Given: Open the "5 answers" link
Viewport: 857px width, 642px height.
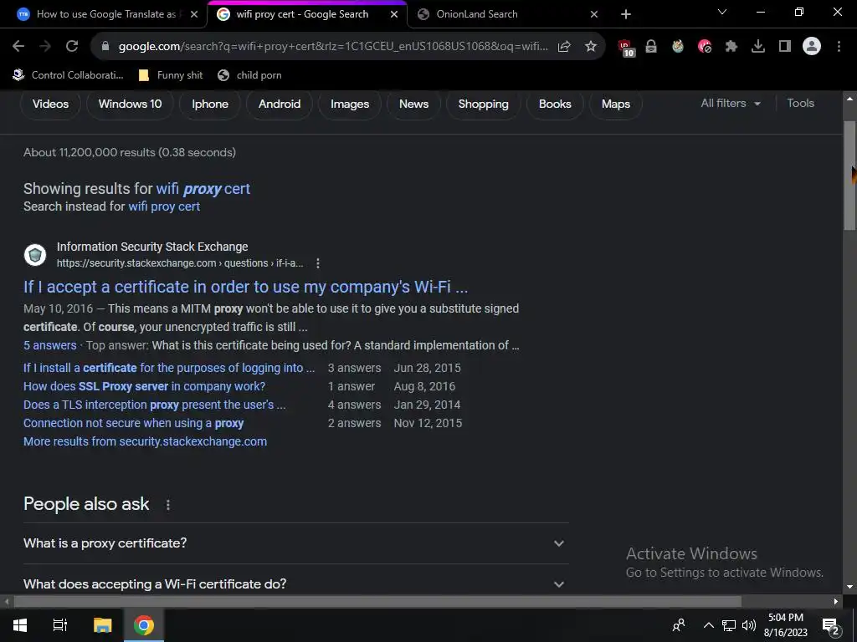Looking at the screenshot, I should [49, 345].
